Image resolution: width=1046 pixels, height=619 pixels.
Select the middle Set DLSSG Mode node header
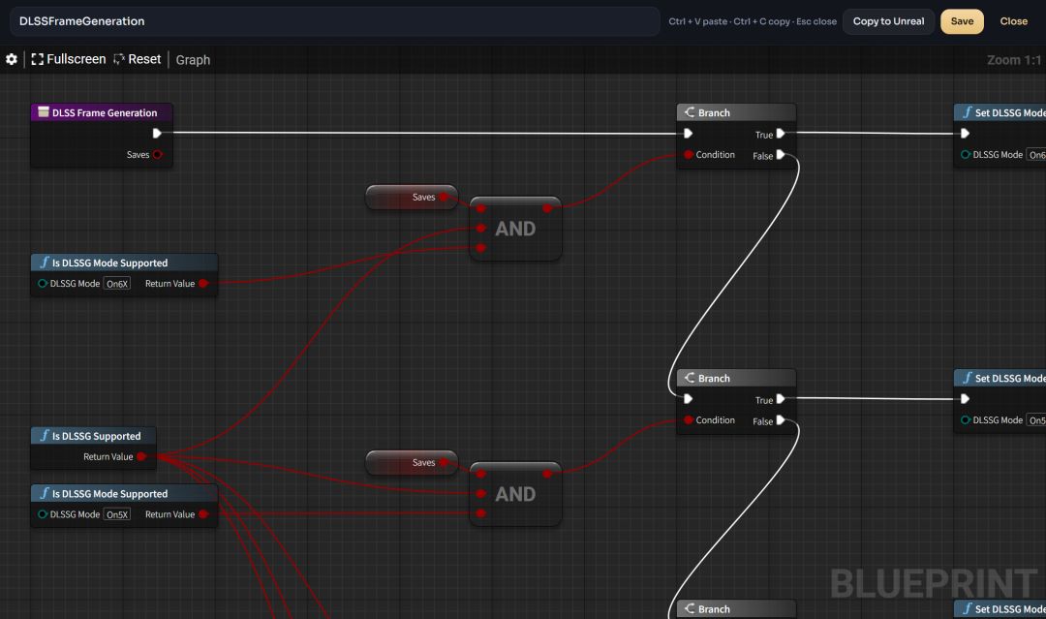tap(1000, 378)
